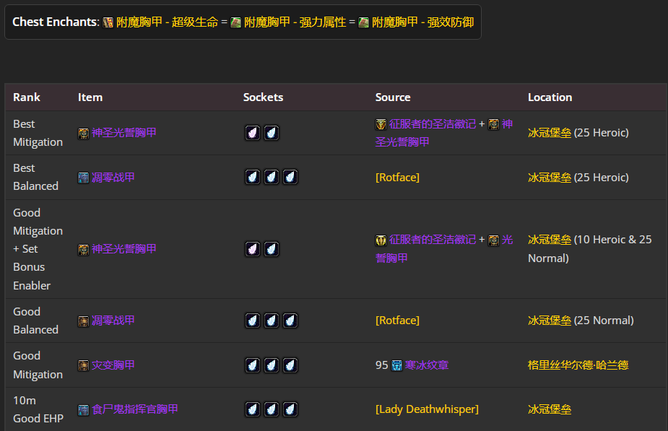Click the Location column header
The height and width of the screenshot is (431, 668).
550,97
